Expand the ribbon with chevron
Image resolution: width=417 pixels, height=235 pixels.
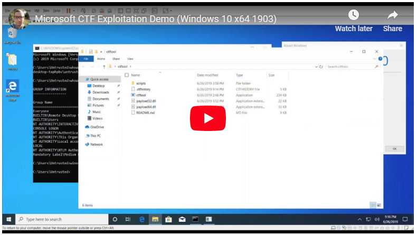tap(374, 59)
